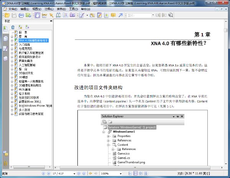
Task: Click the snapshot camera tool
Action: pos(72,15)
